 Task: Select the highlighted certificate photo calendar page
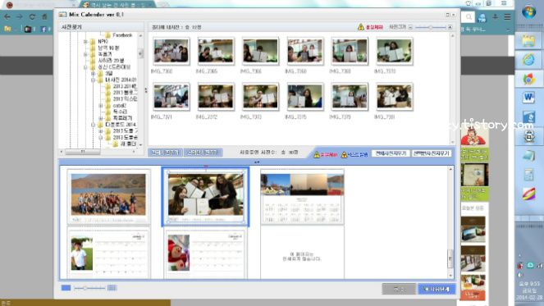[205, 197]
